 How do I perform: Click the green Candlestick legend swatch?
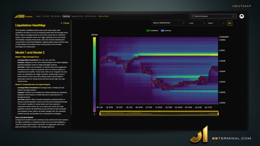click(148, 30)
